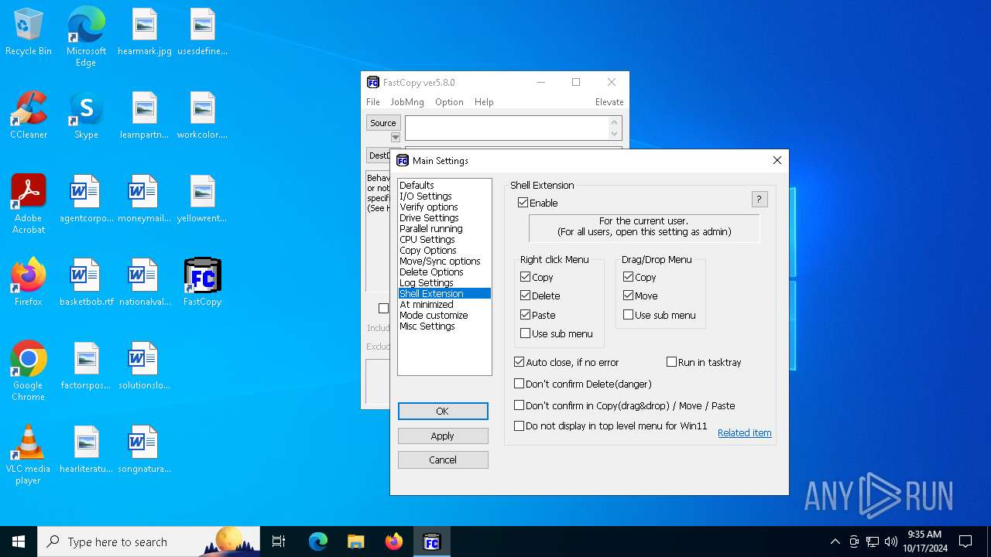Click Elevate in FastCopy menu bar
Viewport: 991px width, 557px height.
click(609, 102)
